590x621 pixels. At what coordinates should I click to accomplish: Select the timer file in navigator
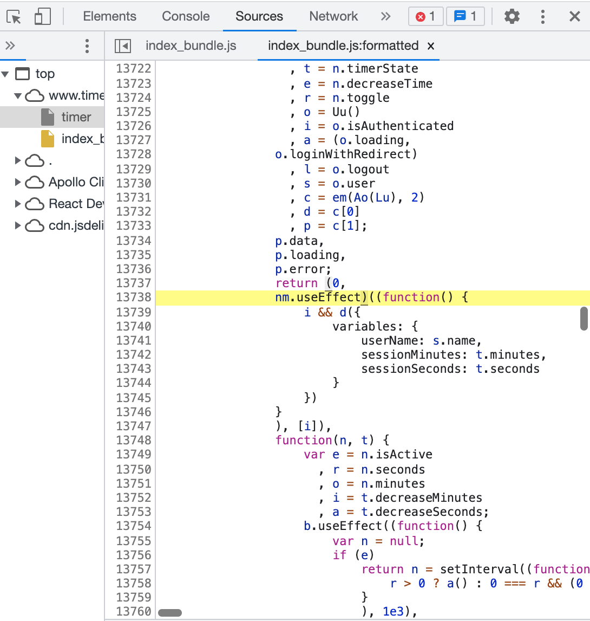click(52, 117)
